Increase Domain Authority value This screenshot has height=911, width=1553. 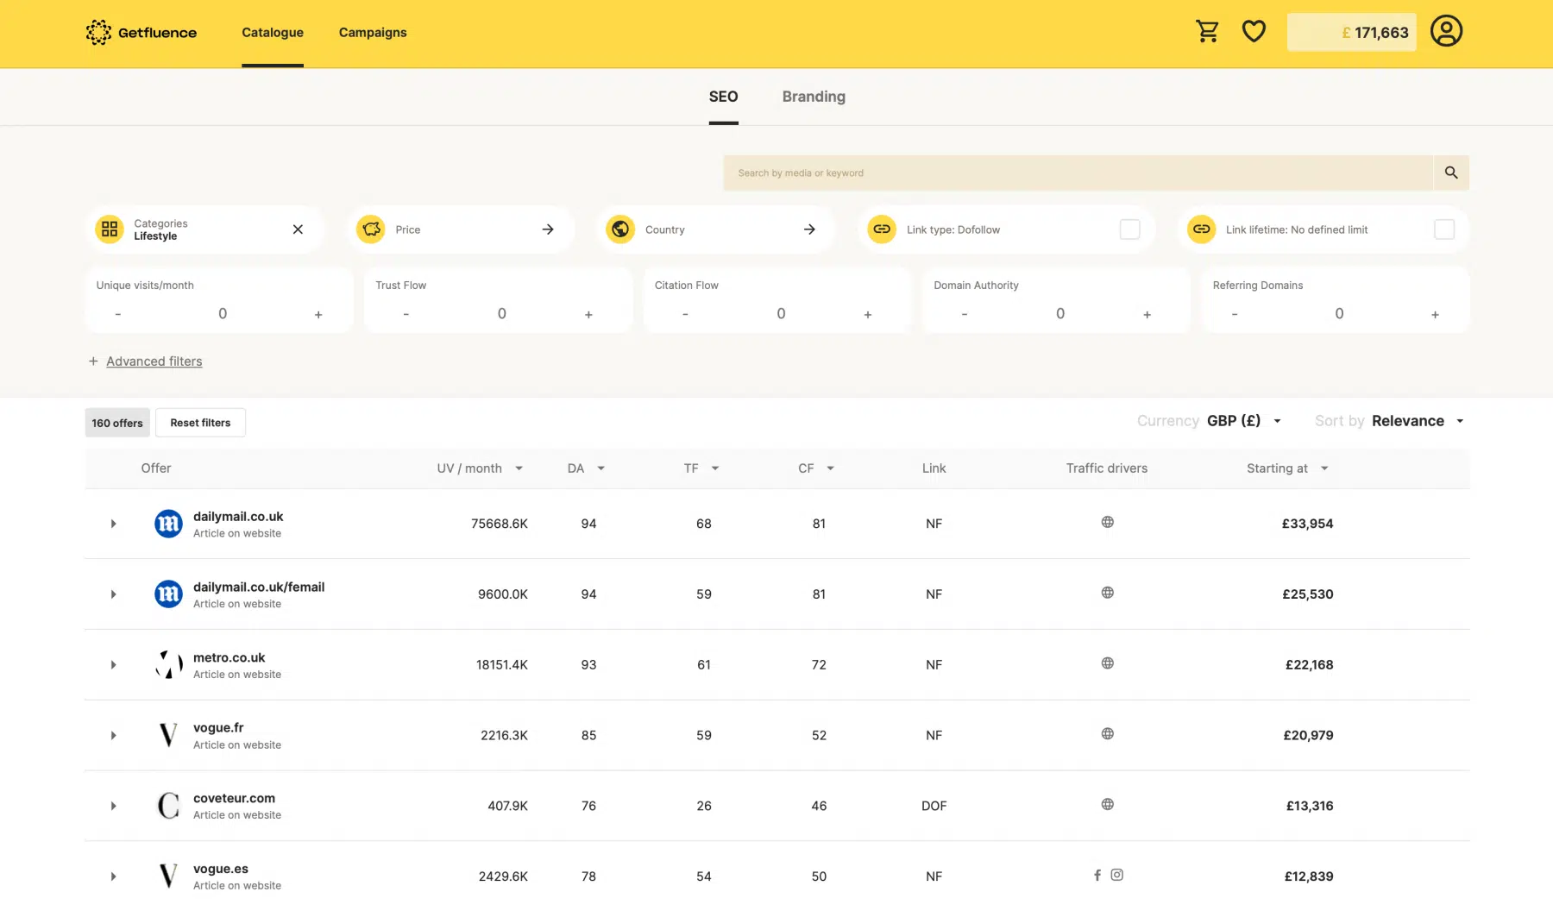tap(1147, 315)
